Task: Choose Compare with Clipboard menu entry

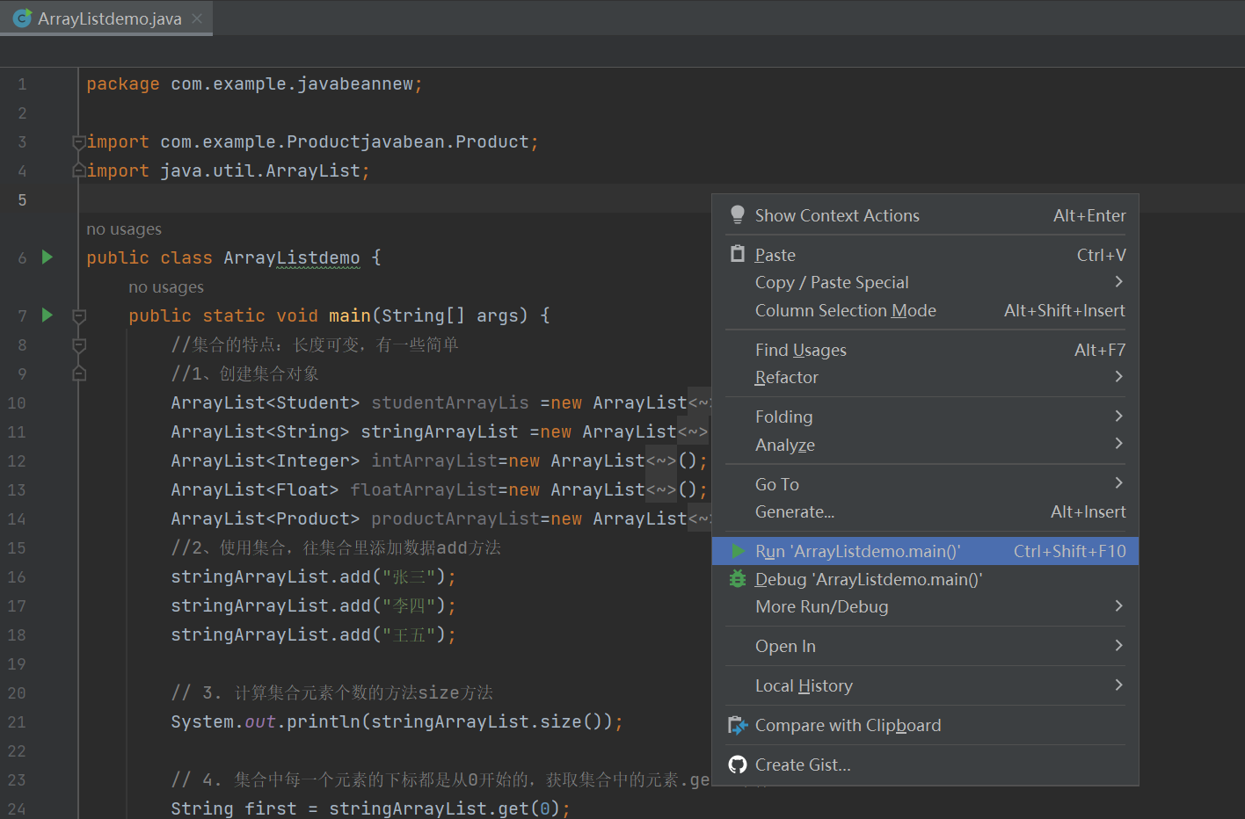Action: point(925,725)
